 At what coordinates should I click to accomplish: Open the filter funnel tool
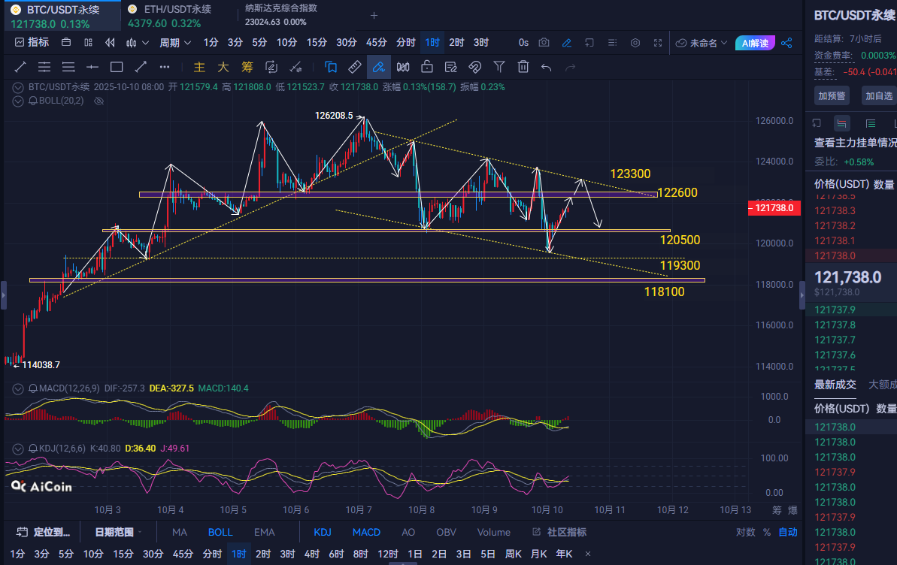pos(499,67)
